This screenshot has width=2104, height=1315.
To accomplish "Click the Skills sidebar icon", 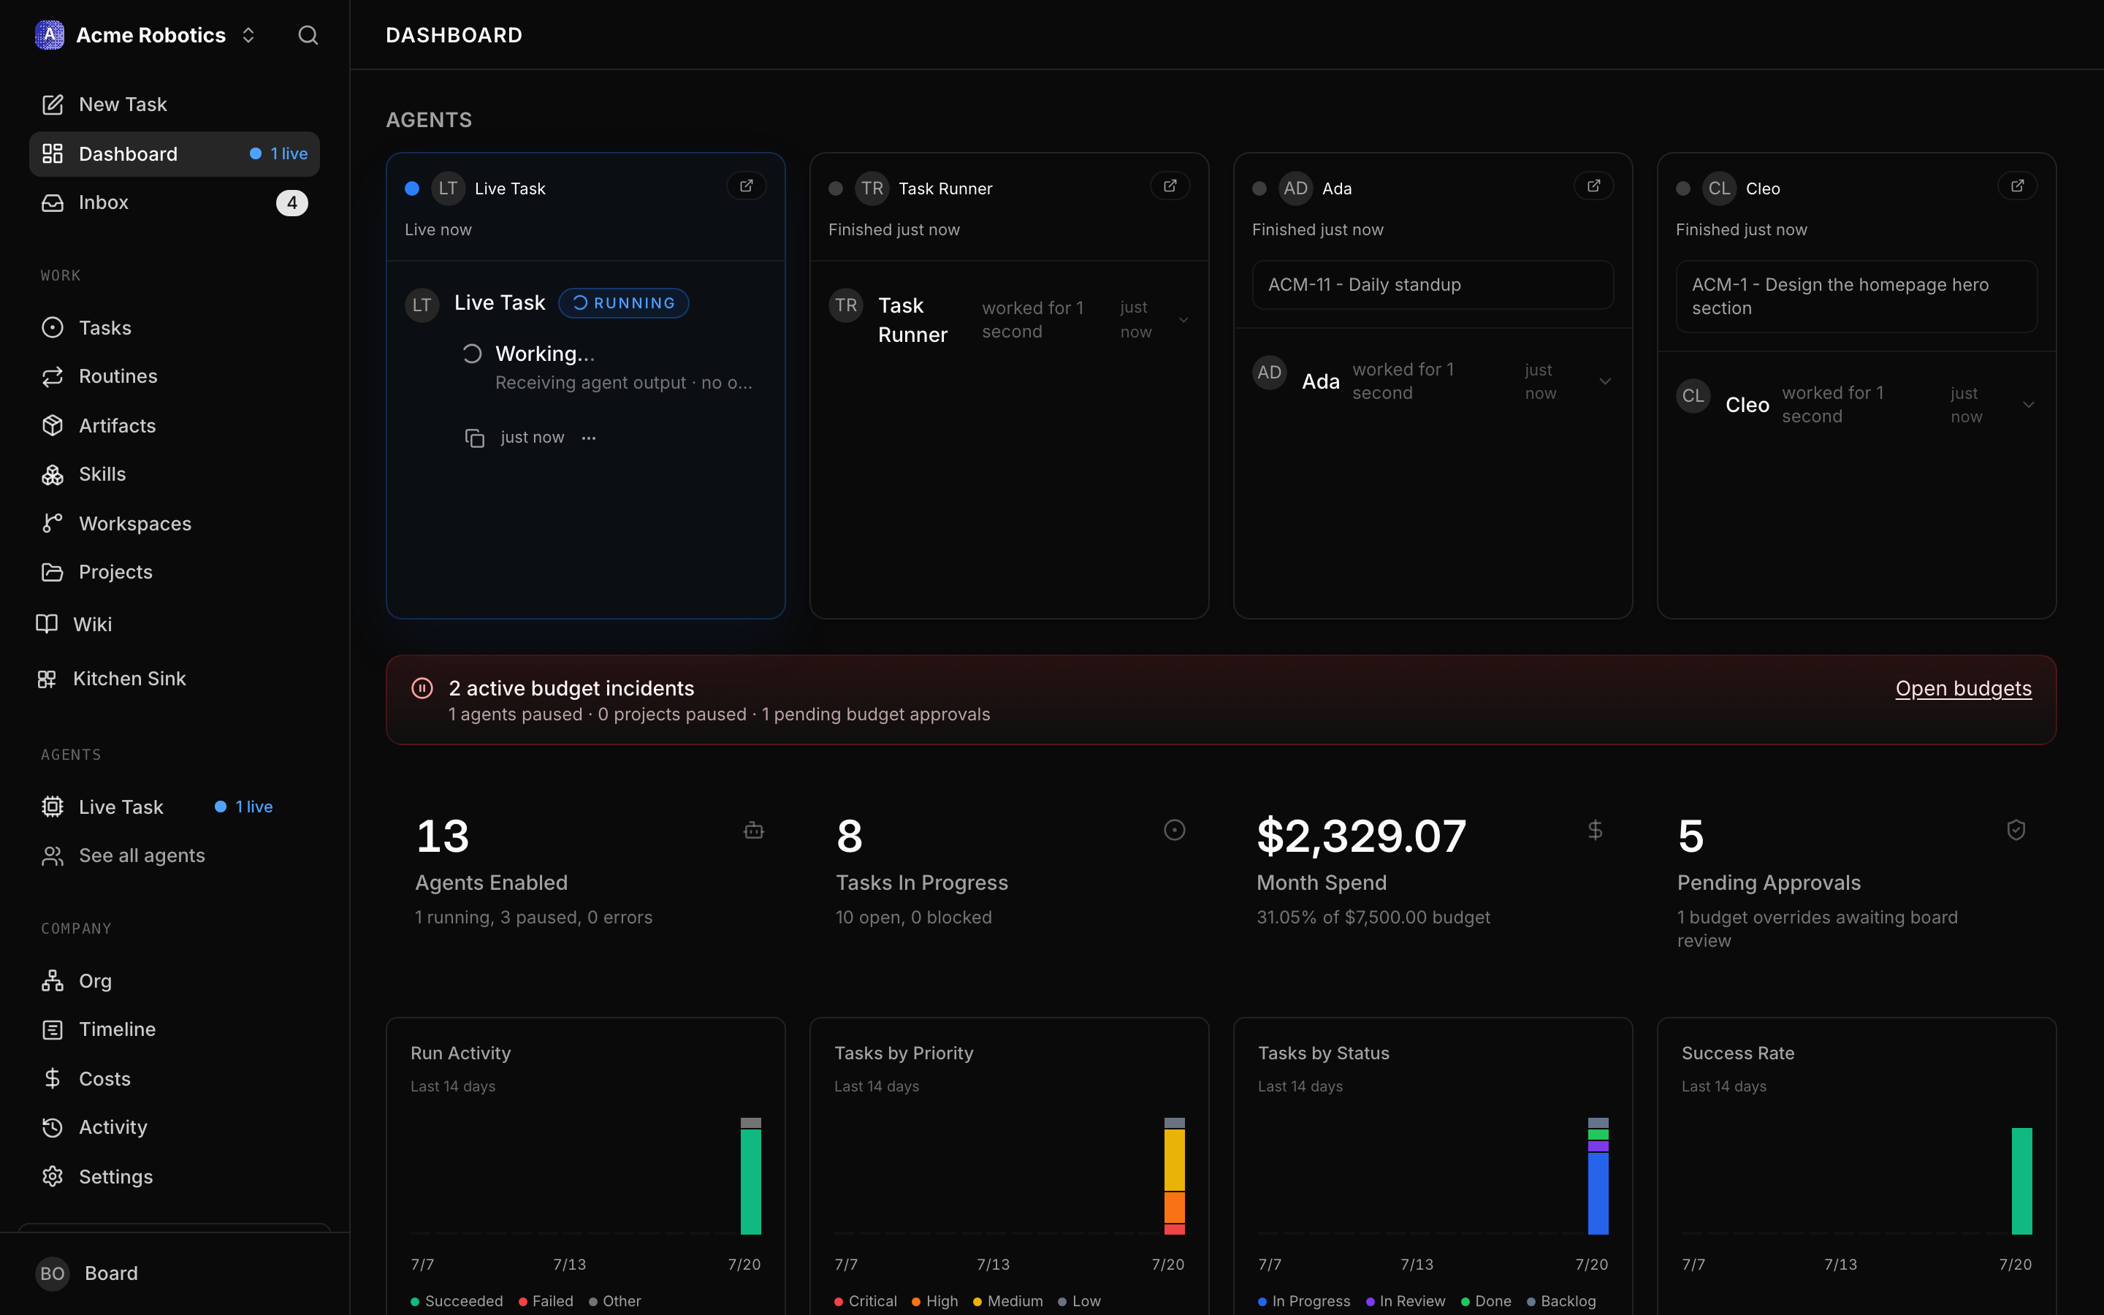I will tap(52, 475).
